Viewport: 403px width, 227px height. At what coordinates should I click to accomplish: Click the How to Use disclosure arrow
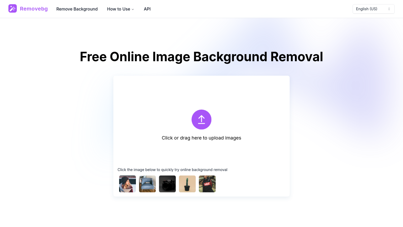pos(133,9)
